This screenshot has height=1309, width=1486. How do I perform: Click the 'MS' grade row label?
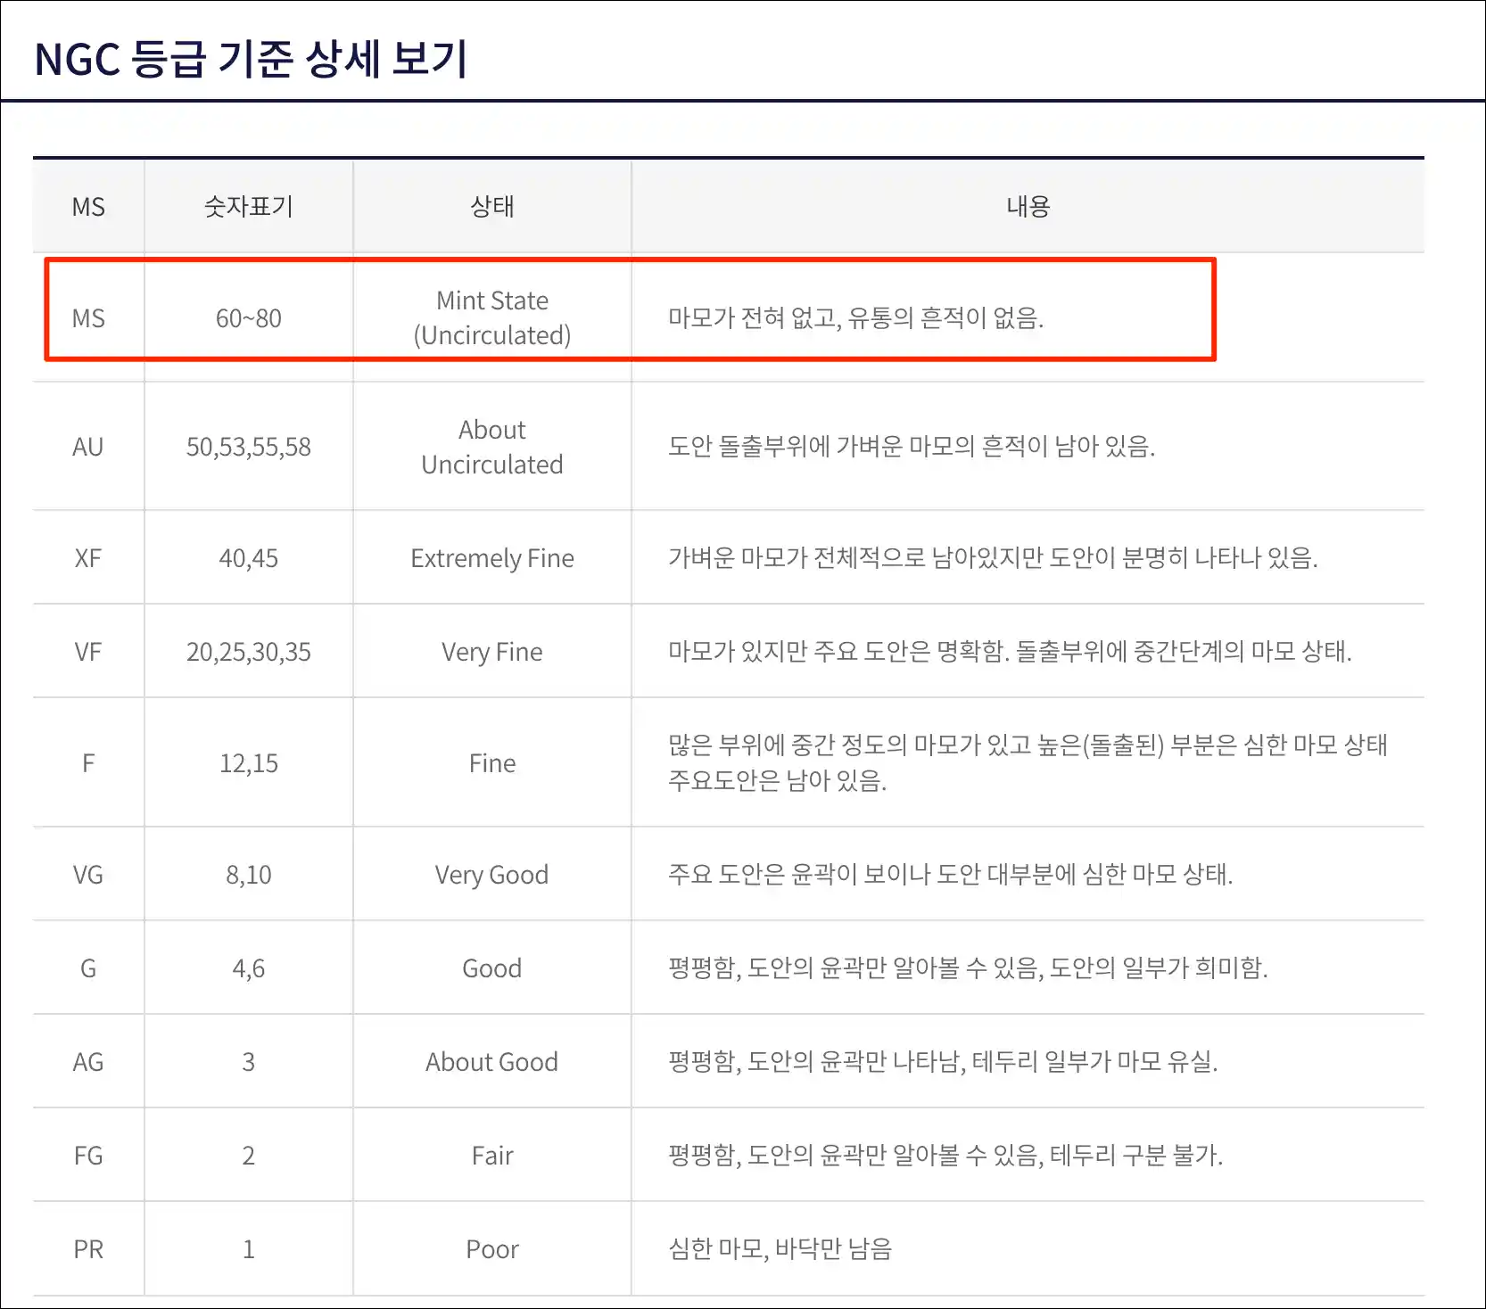[x=88, y=318]
